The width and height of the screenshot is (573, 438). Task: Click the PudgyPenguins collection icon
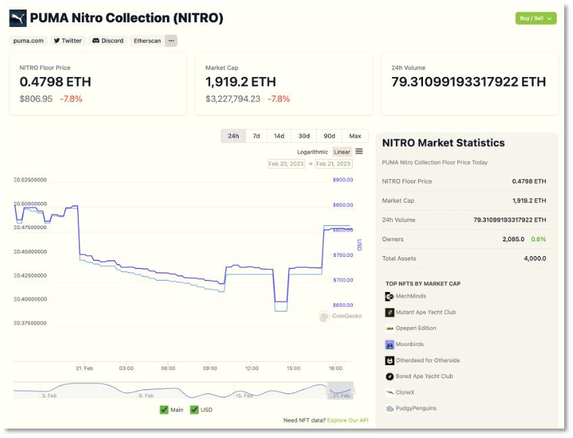pos(389,409)
